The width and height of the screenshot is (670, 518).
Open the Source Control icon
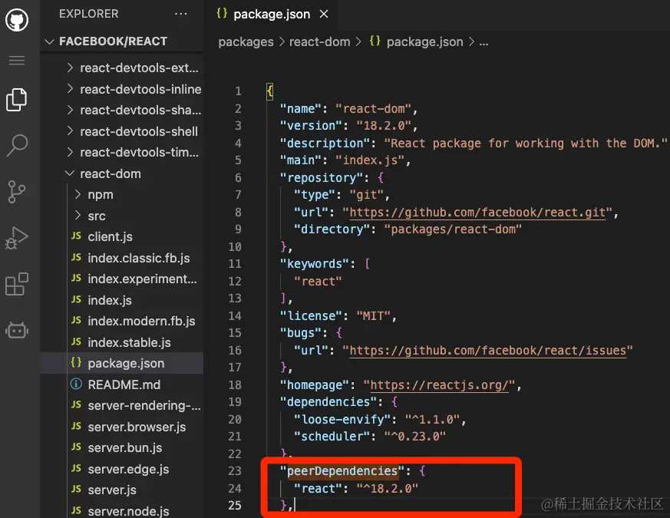pyautogui.click(x=17, y=192)
